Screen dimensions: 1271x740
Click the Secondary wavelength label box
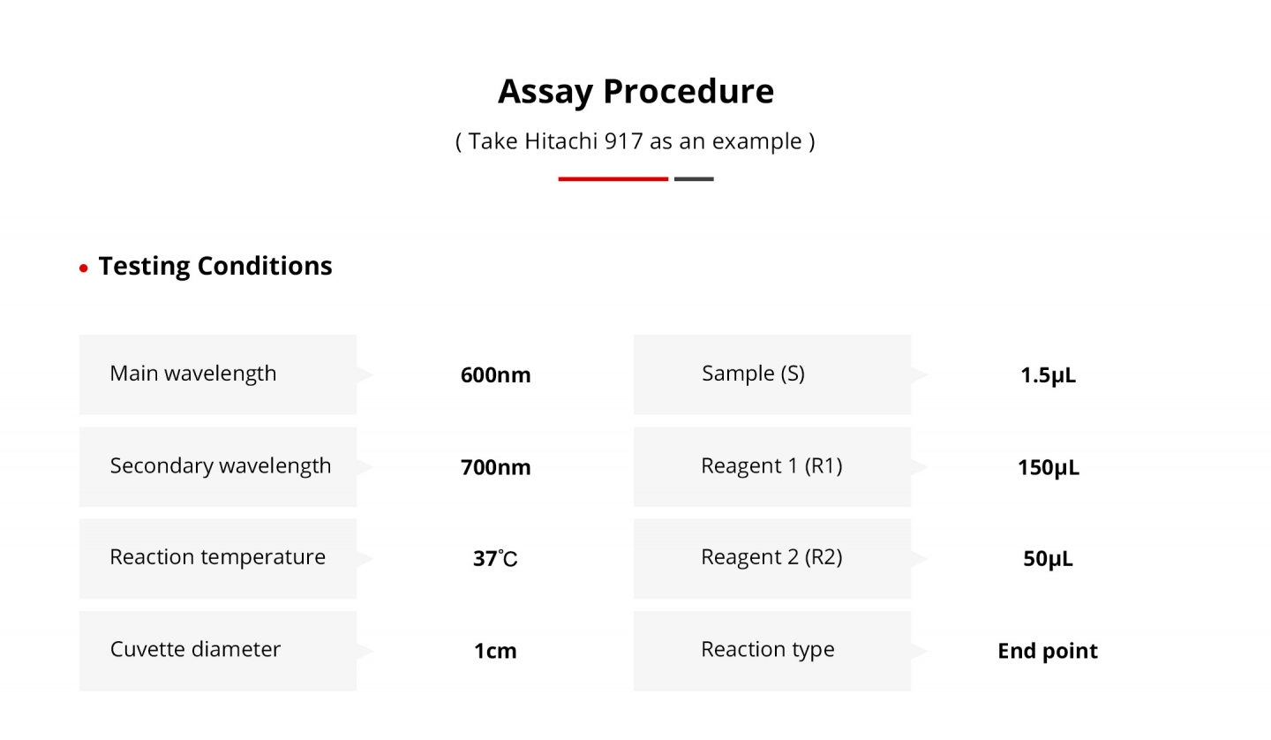pos(217,466)
